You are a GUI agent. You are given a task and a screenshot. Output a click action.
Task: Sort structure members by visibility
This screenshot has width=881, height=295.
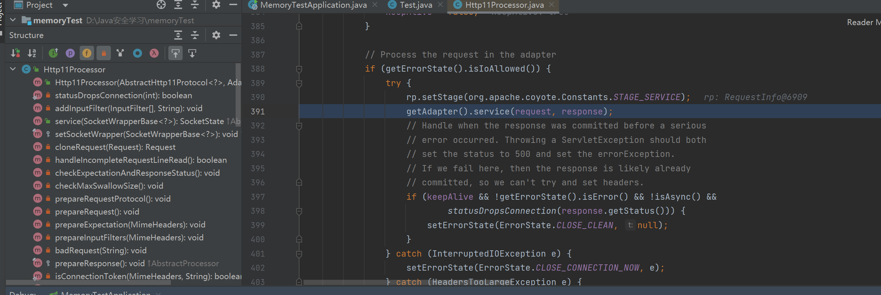(x=16, y=53)
